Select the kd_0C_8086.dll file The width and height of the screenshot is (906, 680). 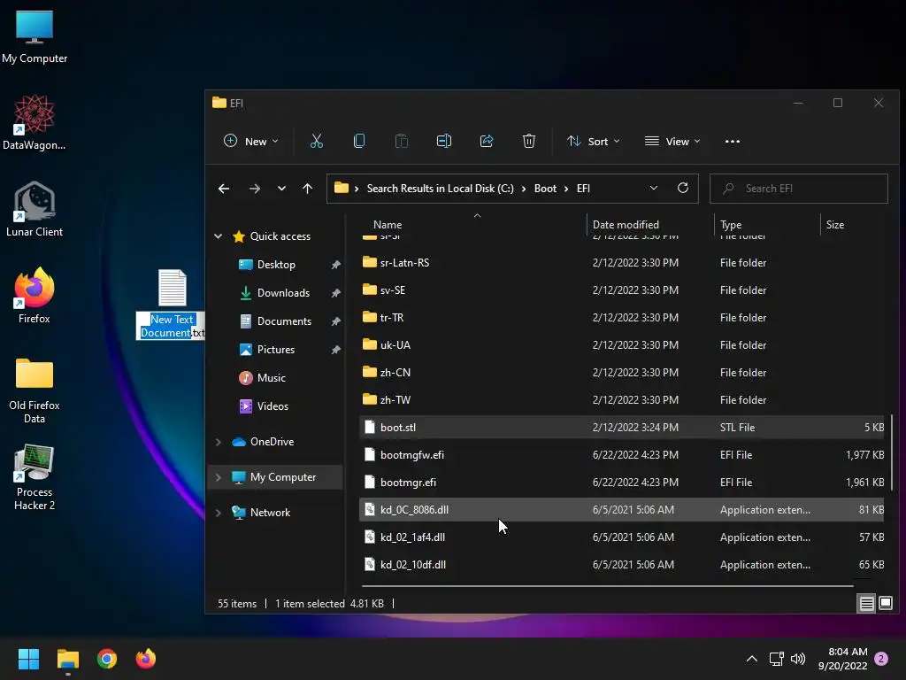622,509
